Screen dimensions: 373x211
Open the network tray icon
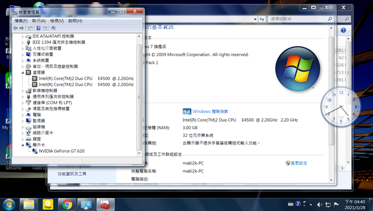(328, 205)
